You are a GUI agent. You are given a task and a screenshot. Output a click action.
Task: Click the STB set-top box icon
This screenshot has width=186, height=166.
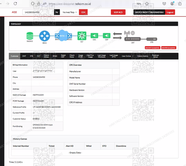coord(152,39)
